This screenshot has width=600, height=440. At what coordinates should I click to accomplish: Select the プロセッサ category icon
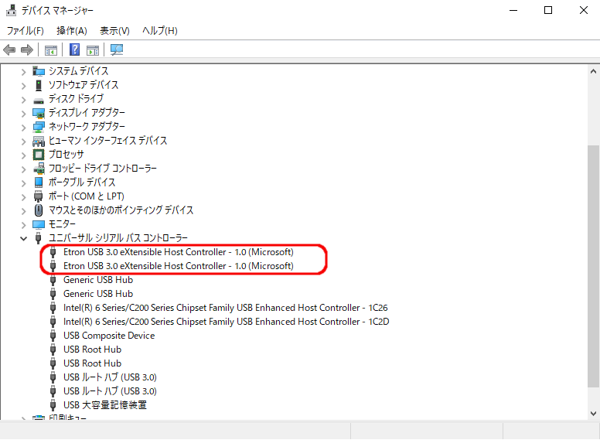(38, 155)
